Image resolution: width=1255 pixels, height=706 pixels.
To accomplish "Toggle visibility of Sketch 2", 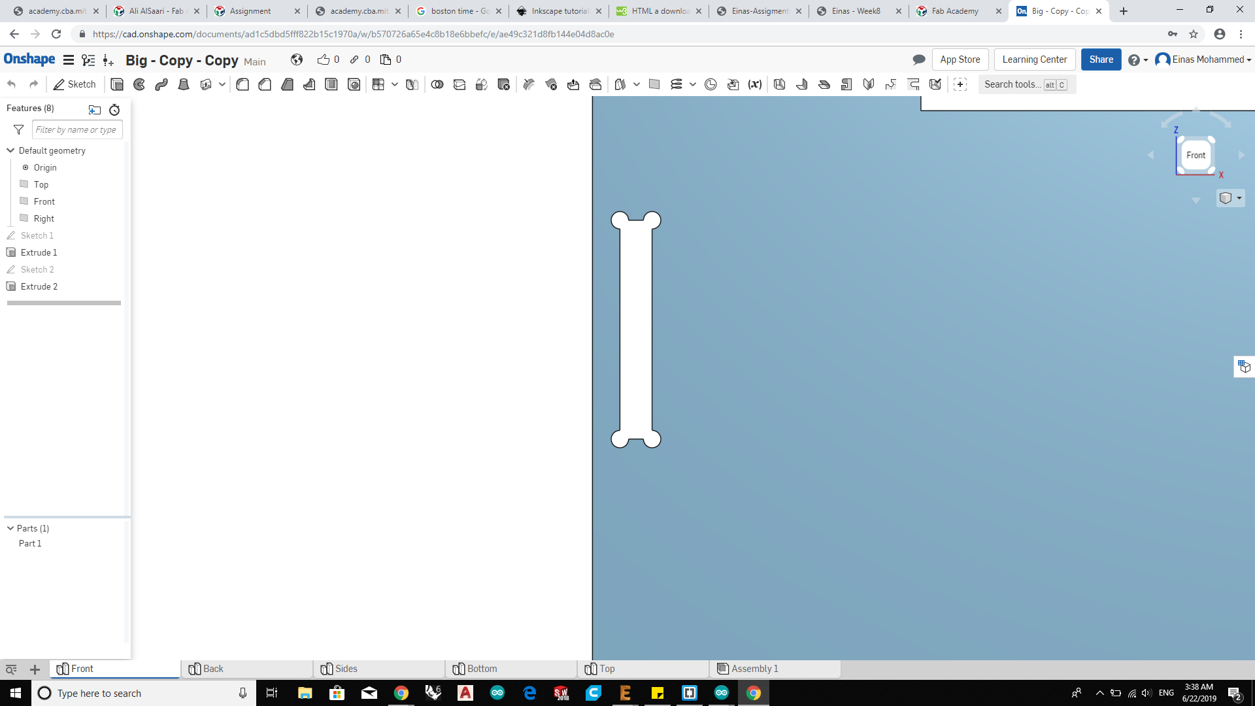I will 11,269.
